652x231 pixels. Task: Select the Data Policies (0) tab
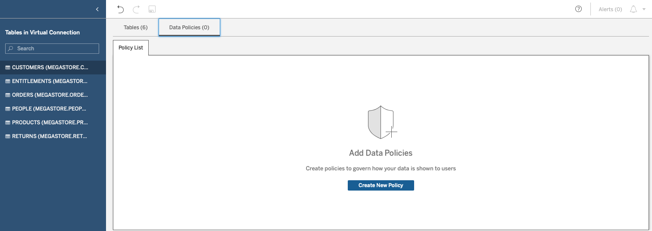(189, 27)
